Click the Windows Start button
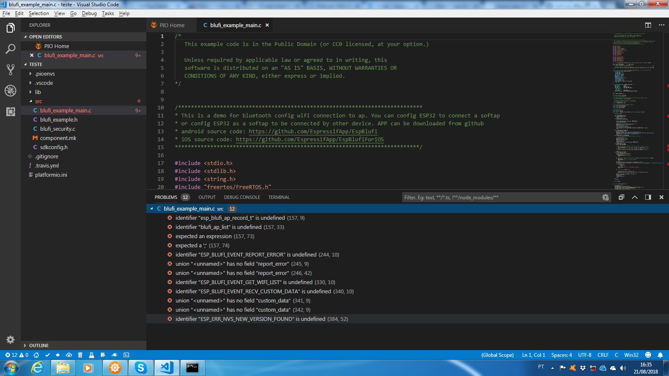 click(11, 368)
